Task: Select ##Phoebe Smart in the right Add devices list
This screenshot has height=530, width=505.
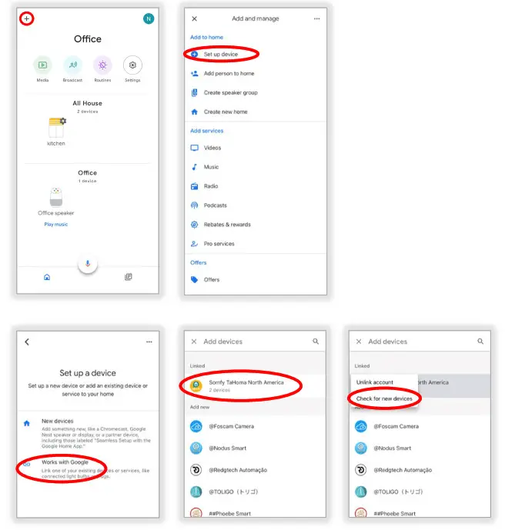Action: point(420,512)
